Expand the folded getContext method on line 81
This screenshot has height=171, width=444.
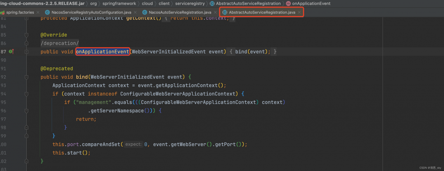pos(26,18)
